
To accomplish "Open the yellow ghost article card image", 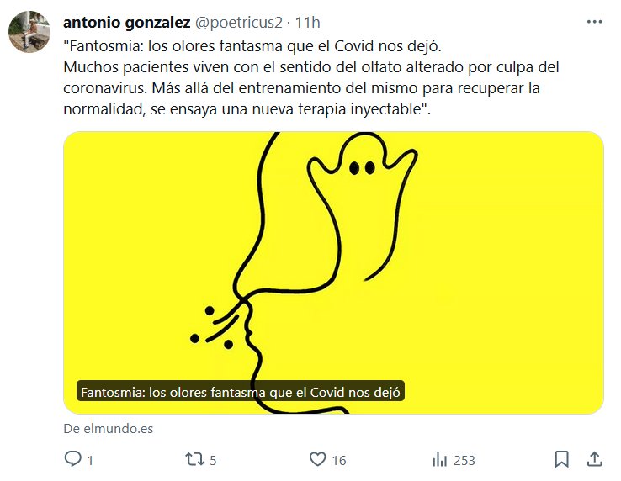I will click(333, 272).
